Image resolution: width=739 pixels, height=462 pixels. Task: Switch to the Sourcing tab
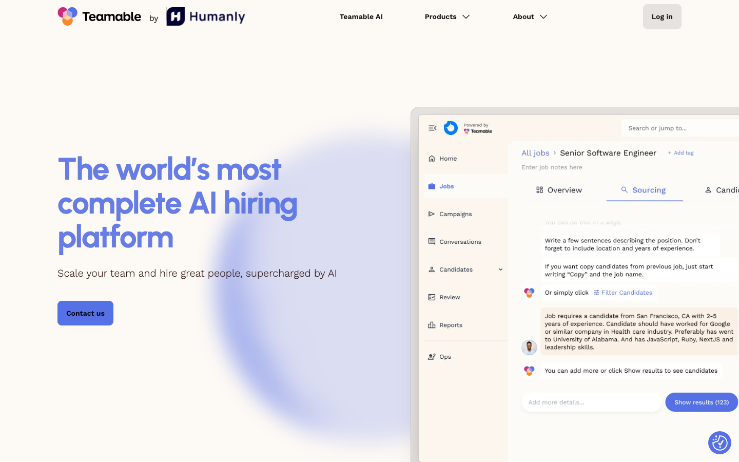(x=644, y=190)
